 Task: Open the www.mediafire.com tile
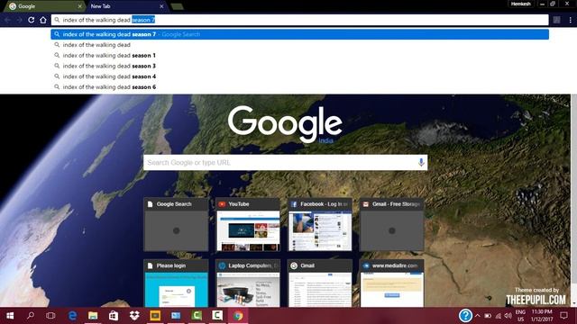point(391,283)
